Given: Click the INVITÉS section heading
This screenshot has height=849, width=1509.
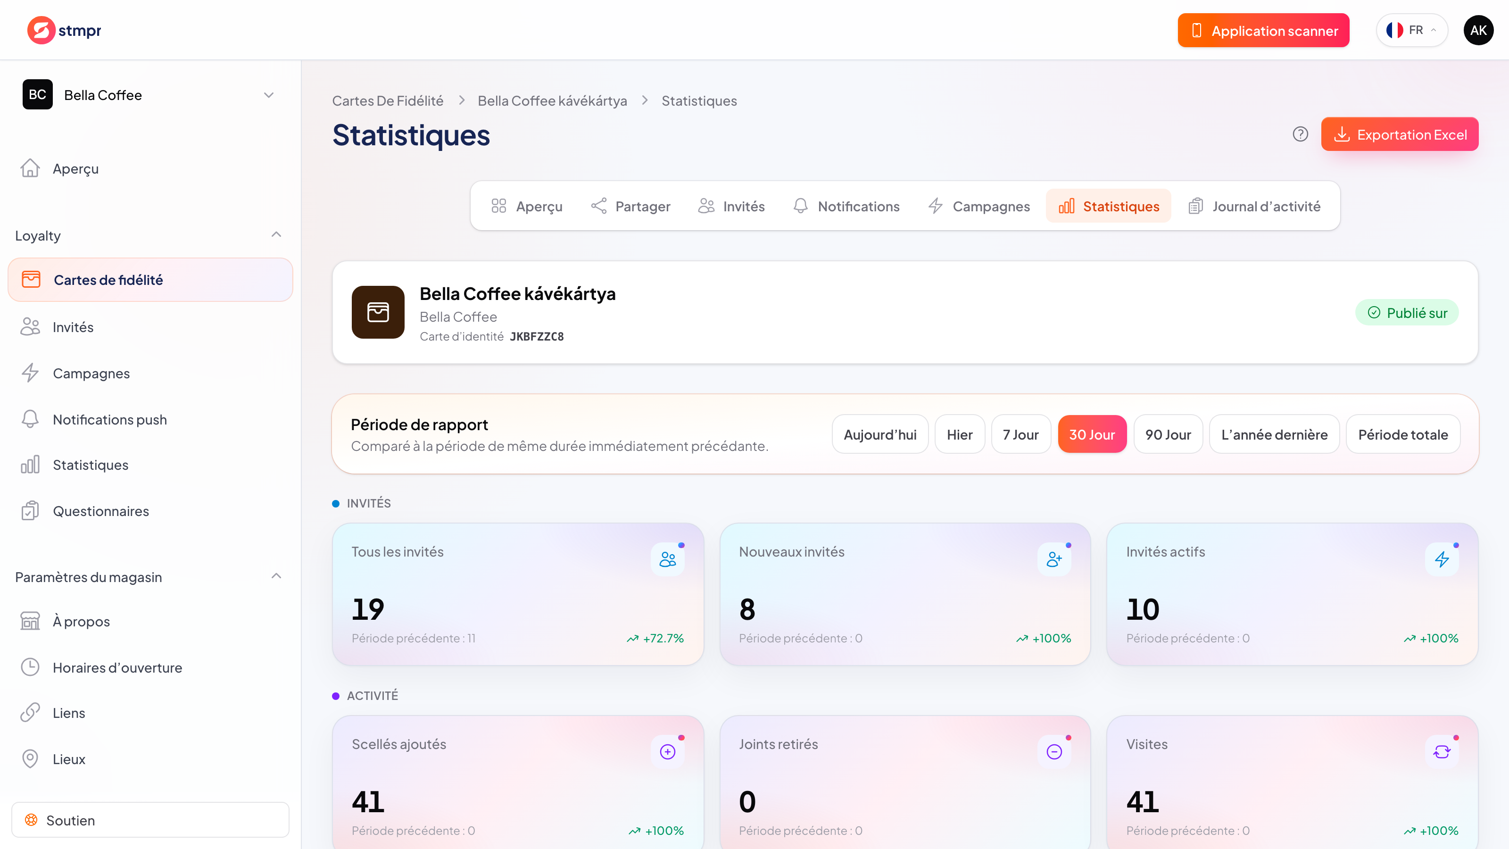Looking at the screenshot, I should (x=368, y=503).
